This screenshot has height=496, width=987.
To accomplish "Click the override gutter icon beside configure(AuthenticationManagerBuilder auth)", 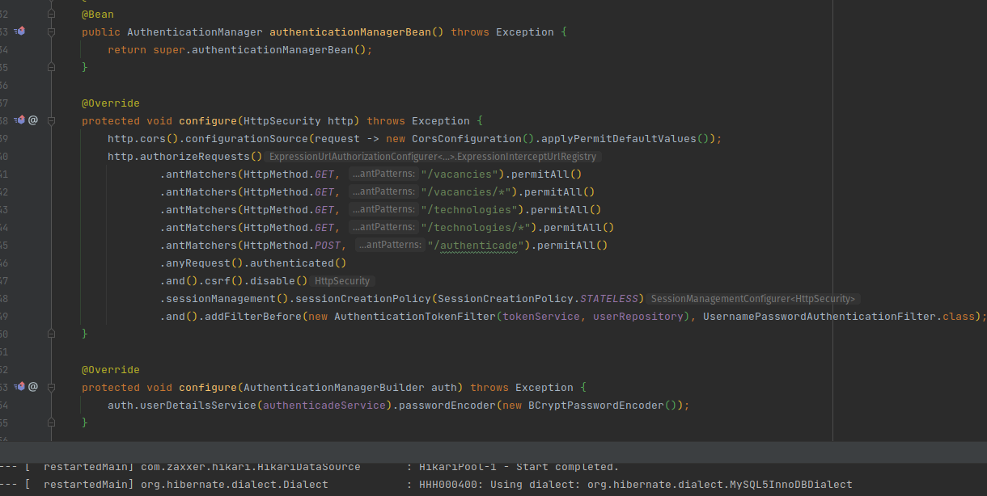I will pyautogui.click(x=20, y=387).
